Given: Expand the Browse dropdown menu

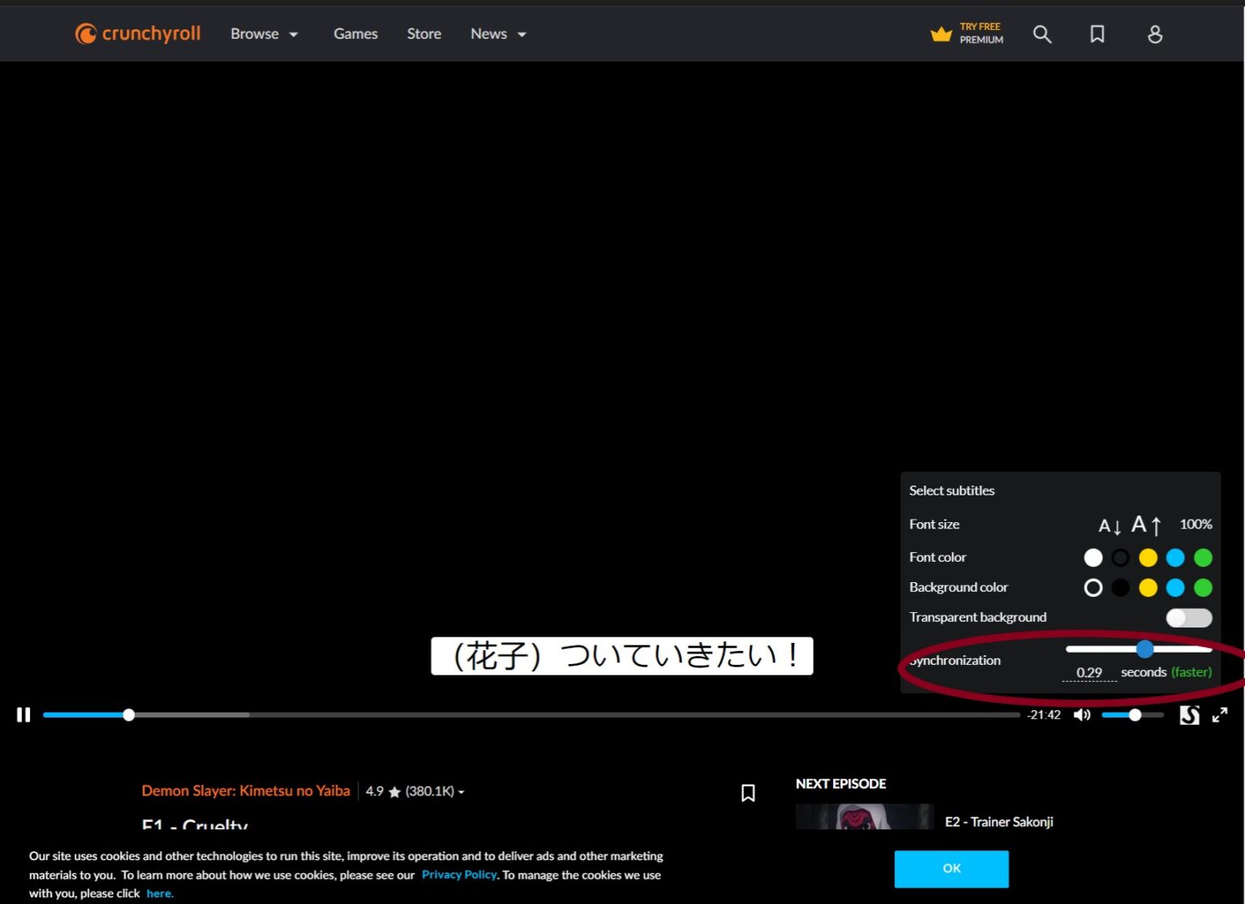Looking at the screenshot, I should click(264, 34).
